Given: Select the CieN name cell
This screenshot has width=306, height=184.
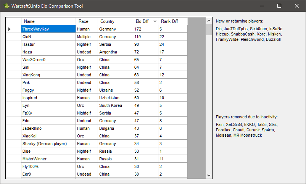Looking at the screenshot, I should [x=48, y=37].
